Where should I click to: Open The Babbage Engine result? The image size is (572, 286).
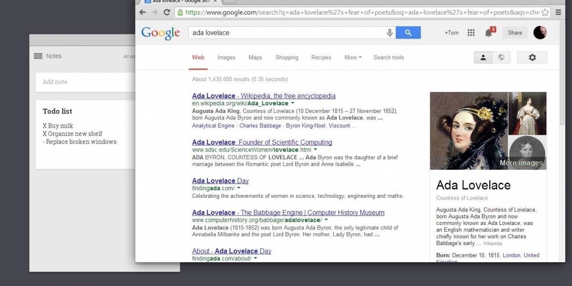coord(288,213)
